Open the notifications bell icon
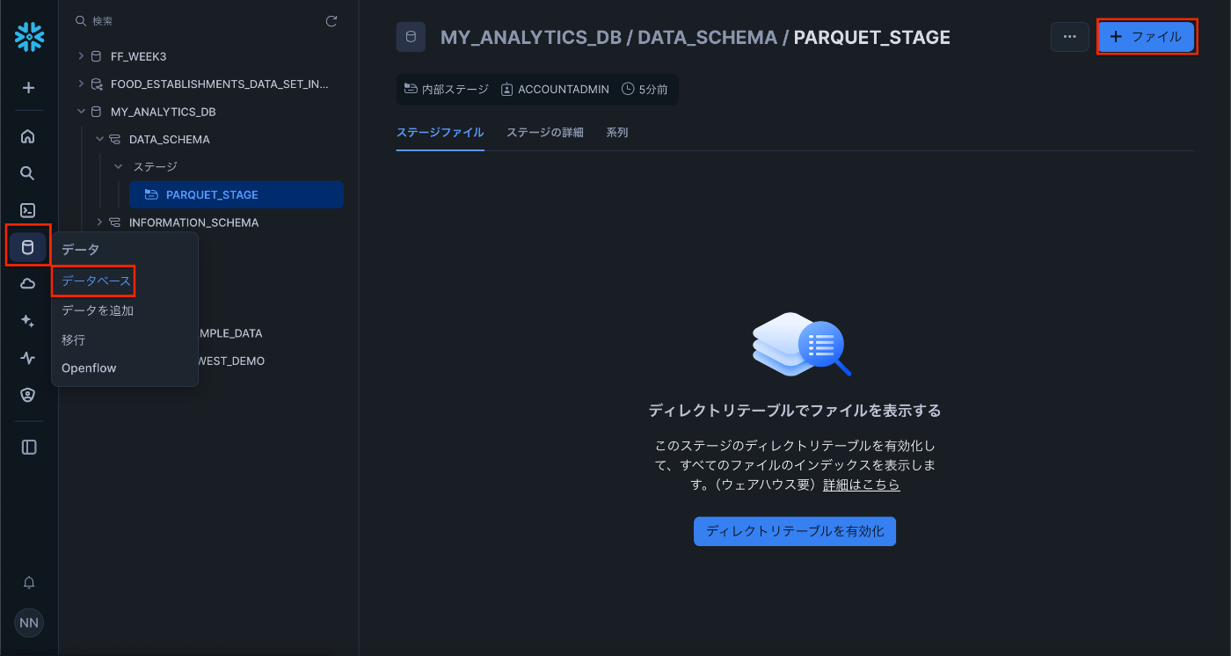Viewport: 1231px width, 656px height. [29, 582]
